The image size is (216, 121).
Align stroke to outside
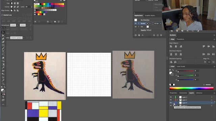[x=18, y=10]
